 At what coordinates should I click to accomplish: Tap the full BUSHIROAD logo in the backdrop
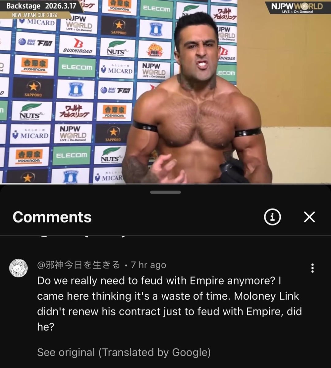(x=78, y=46)
